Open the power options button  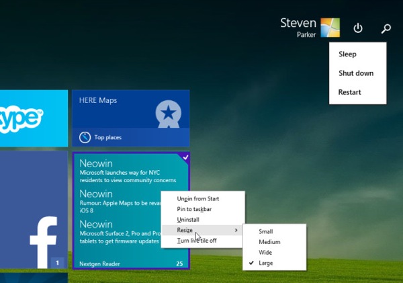click(358, 28)
